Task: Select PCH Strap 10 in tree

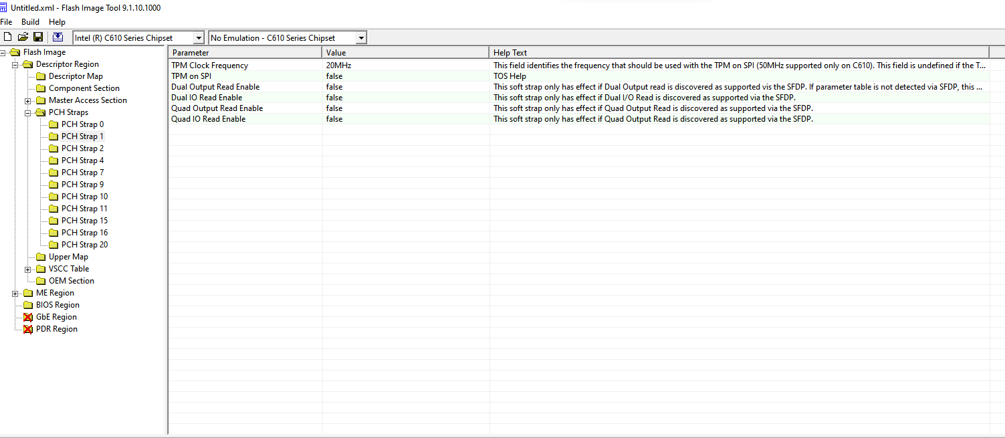Action: (84, 197)
